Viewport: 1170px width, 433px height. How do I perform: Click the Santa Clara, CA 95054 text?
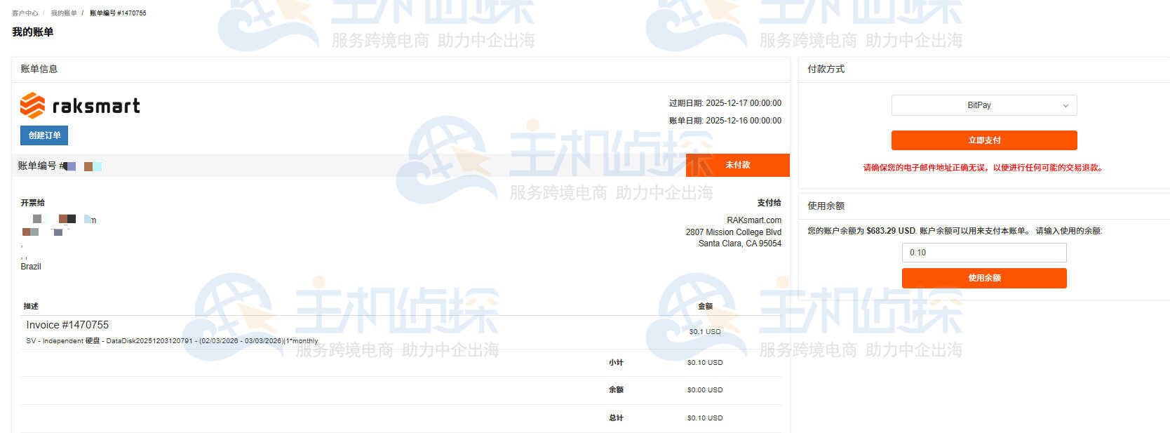tap(740, 244)
